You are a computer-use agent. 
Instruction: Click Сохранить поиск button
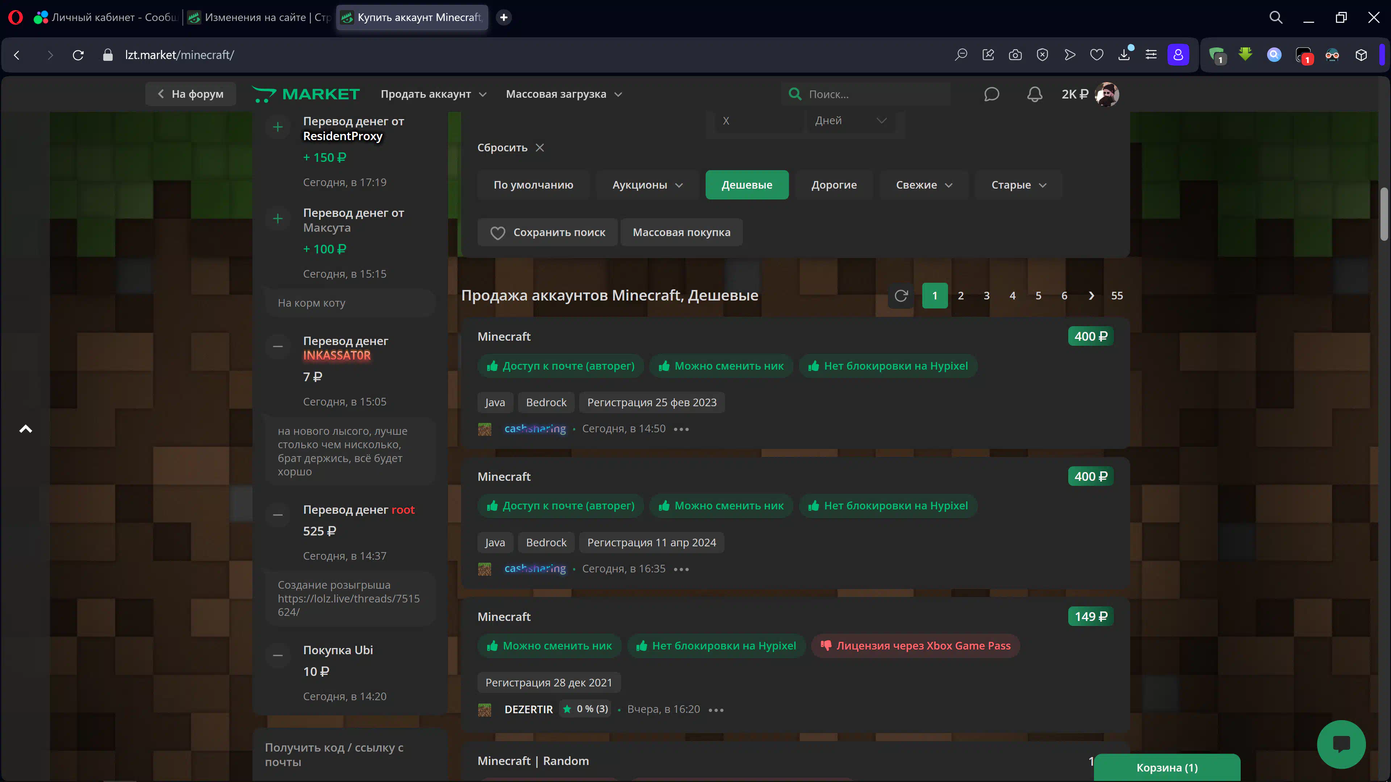tap(548, 232)
